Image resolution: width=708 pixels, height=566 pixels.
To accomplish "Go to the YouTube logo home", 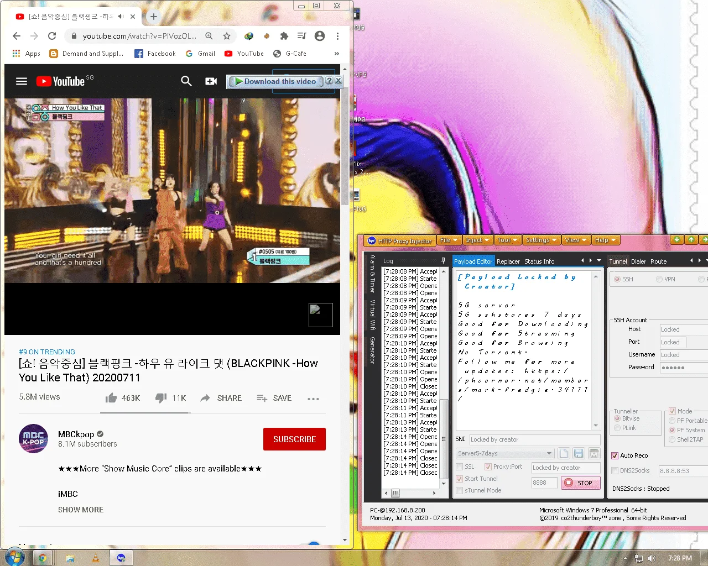I will [61, 81].
